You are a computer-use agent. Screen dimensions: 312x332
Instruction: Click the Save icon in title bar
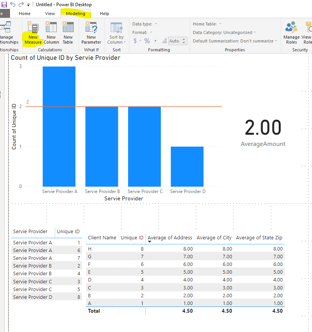4,5
